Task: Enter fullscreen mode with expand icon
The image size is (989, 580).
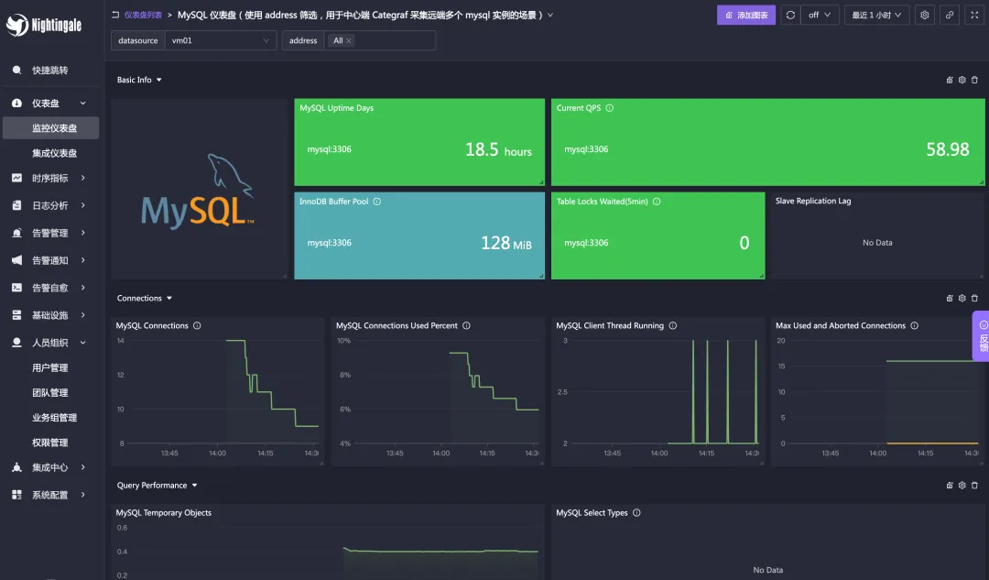Action: coord(973,15)
